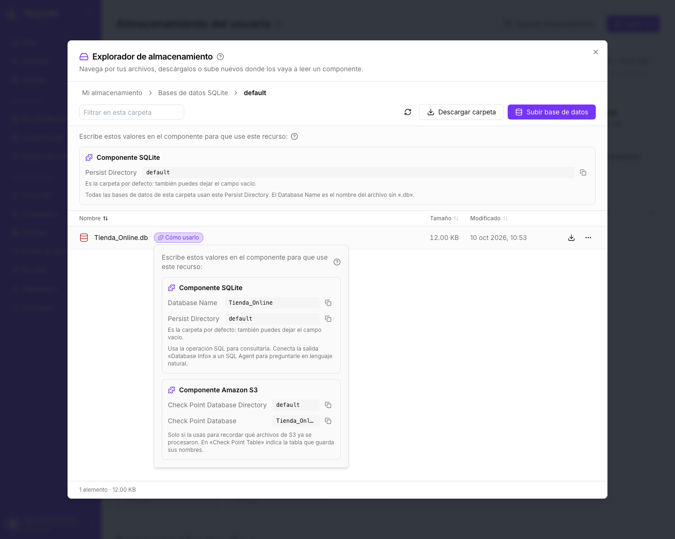Copy the popup Persist Directory default value
The width and height of the screenshot is (675, 539).
point(328,319)
